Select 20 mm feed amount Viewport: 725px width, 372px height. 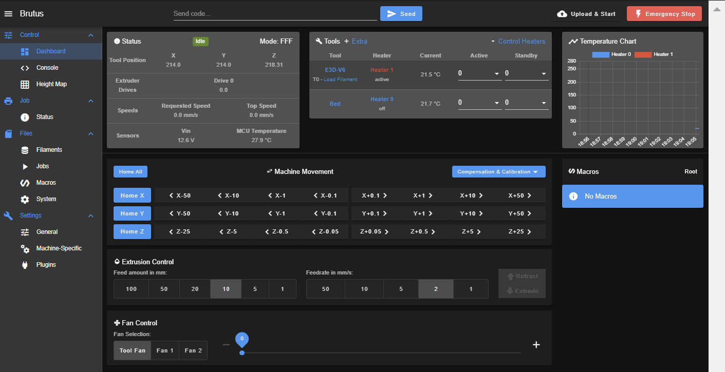click(195, 289)
